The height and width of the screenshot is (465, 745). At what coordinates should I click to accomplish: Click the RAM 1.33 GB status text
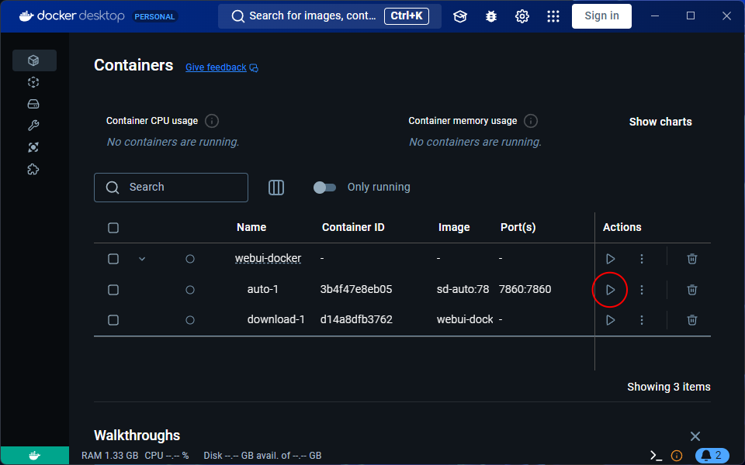(109, 456)
